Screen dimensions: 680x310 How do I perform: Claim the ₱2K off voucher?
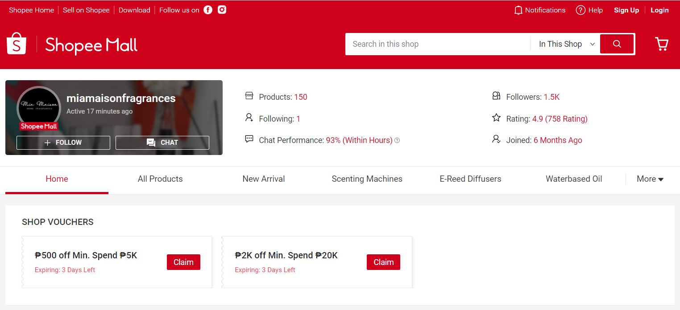(383, 262)
